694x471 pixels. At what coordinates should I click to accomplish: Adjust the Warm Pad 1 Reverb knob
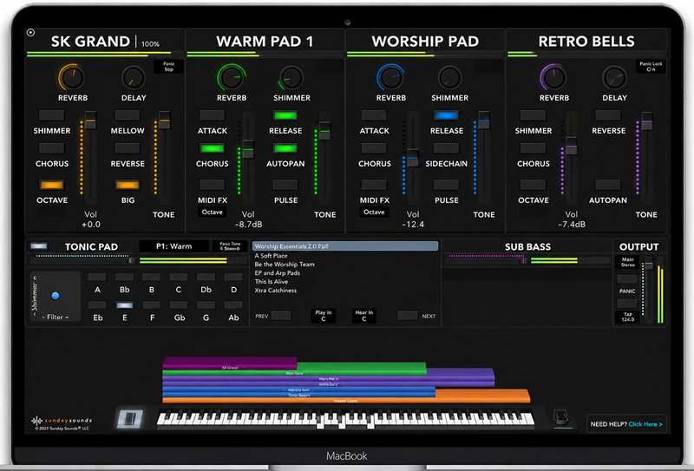click(x=231, y=77)
